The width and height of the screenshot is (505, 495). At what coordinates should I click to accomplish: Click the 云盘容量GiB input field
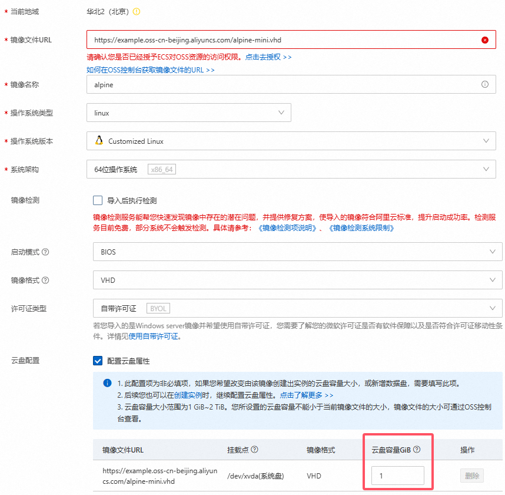397,476
